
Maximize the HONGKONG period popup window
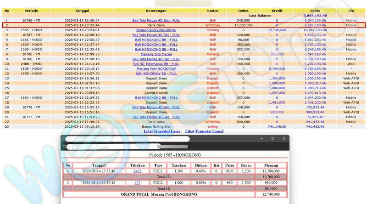click(272, 139)
